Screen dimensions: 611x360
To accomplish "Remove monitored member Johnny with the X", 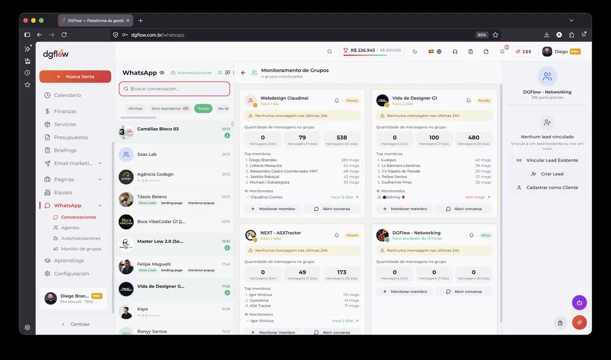I will point(489,197).
